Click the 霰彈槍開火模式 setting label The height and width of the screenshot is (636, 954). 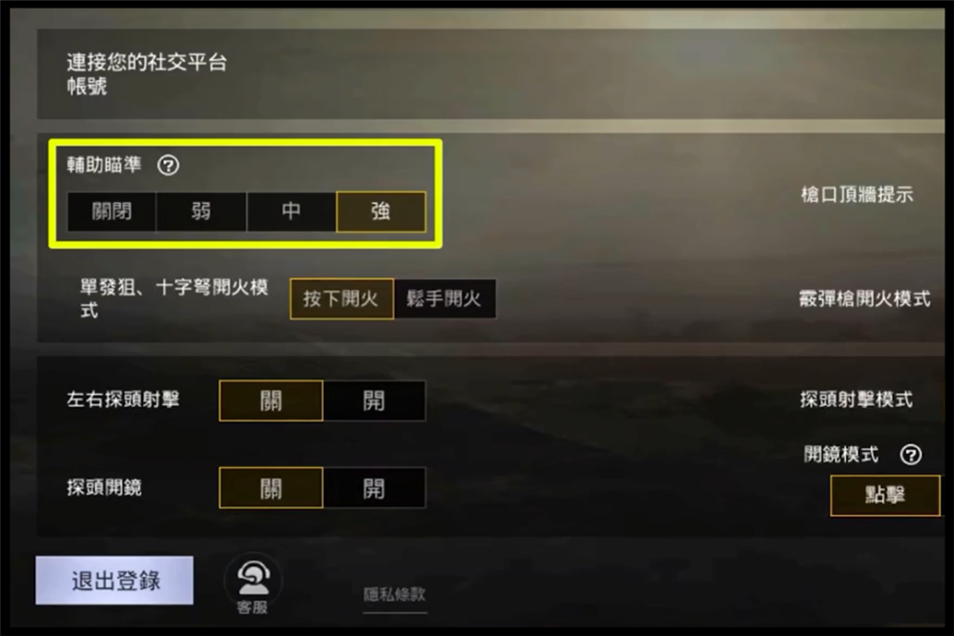tap(864, 298)
